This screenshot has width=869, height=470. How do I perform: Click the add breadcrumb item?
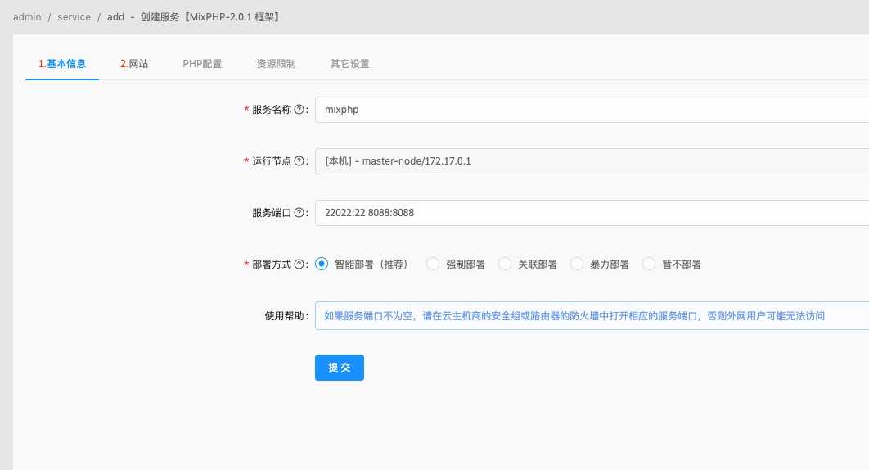(x=116, y=17)
